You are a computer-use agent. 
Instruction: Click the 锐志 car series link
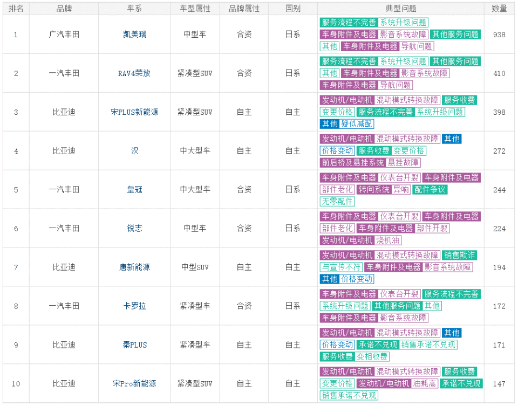coord(134,229)
